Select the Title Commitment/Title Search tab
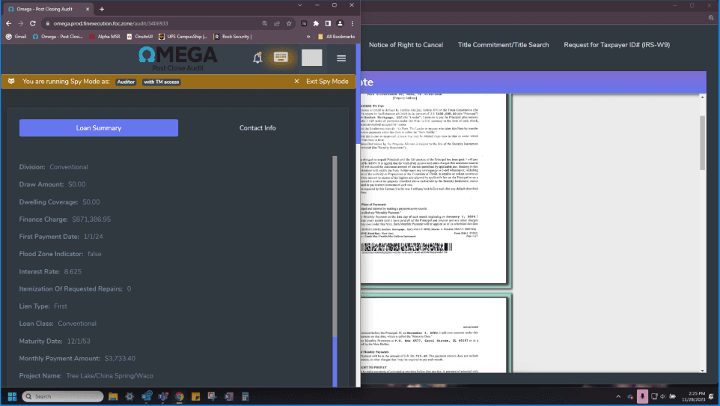The width and height of the screenshot is (720, 406). (x=503, y=45)
